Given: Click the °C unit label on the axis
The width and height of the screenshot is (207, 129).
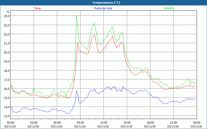Looking at the screenshot, I should (8, 12).
